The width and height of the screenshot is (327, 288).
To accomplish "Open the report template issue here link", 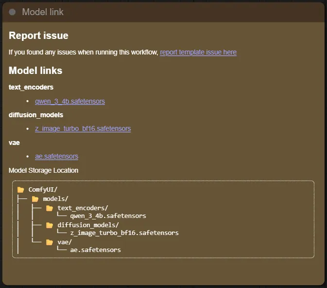I will coord(198,52).
